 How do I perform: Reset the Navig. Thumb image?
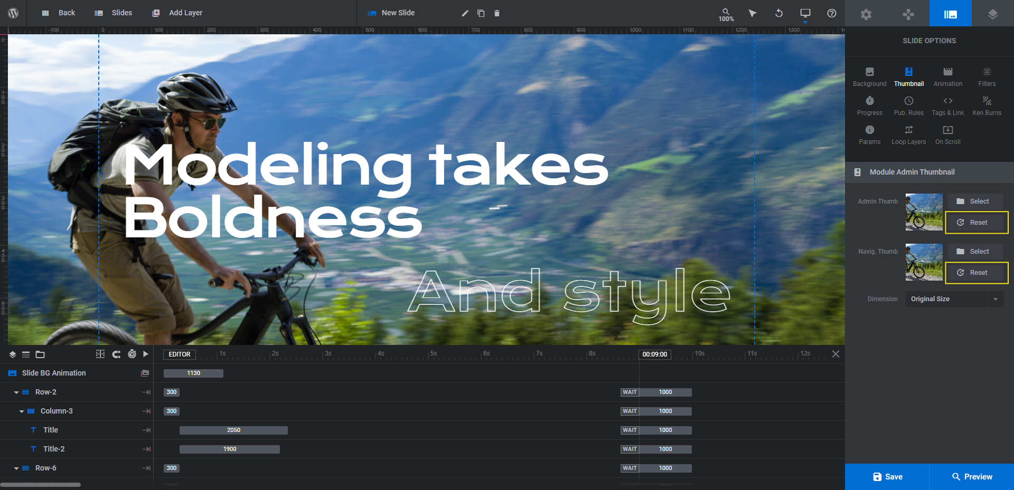[x=975, y=273]
